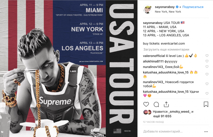213x137 pixels.
Task: Like valeronofficial's comment heart
Action: 207,56
